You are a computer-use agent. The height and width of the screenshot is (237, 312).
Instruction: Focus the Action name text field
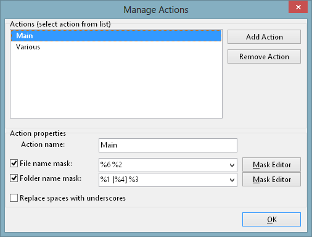tap(168, 145)
